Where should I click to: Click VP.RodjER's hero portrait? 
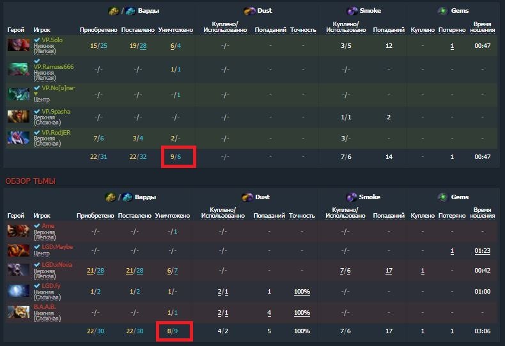pos(19,138)
